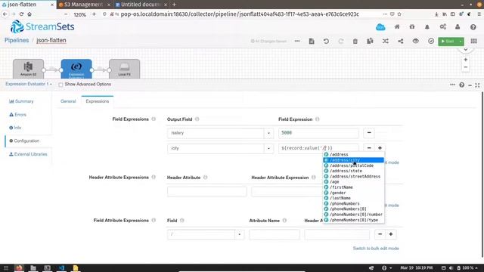
Task: Remove the field attribute expression row
Action: pyautogui.click(x=380, y=234)
